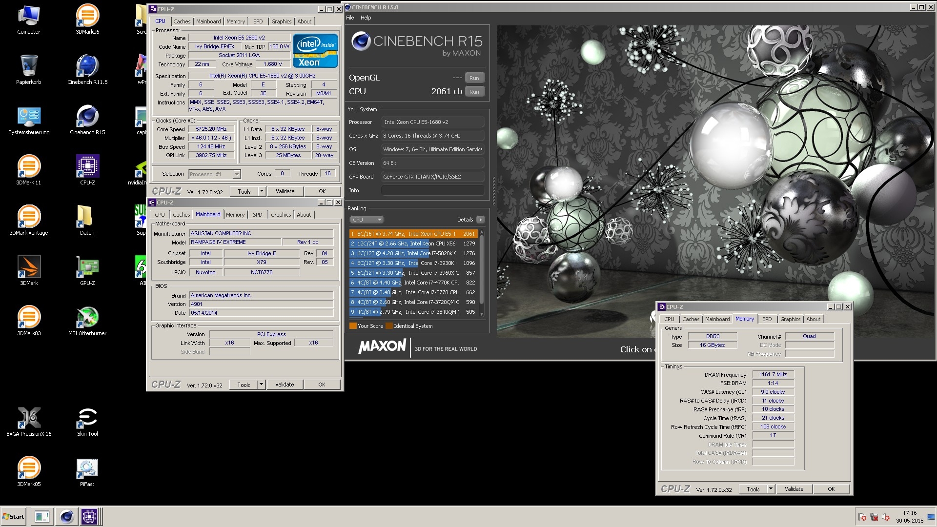Open the 3DMark06 desktop shortcut
Viewport: 937px width, 527px height.
click(87, 20)
